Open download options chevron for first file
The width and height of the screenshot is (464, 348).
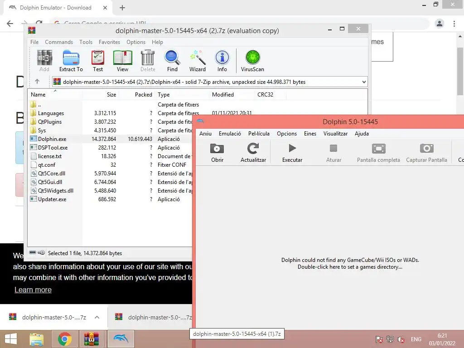pyautogui.click(x=97, y=317)
